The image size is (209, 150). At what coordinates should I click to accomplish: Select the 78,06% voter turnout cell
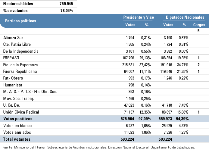(x=67, y=11)
